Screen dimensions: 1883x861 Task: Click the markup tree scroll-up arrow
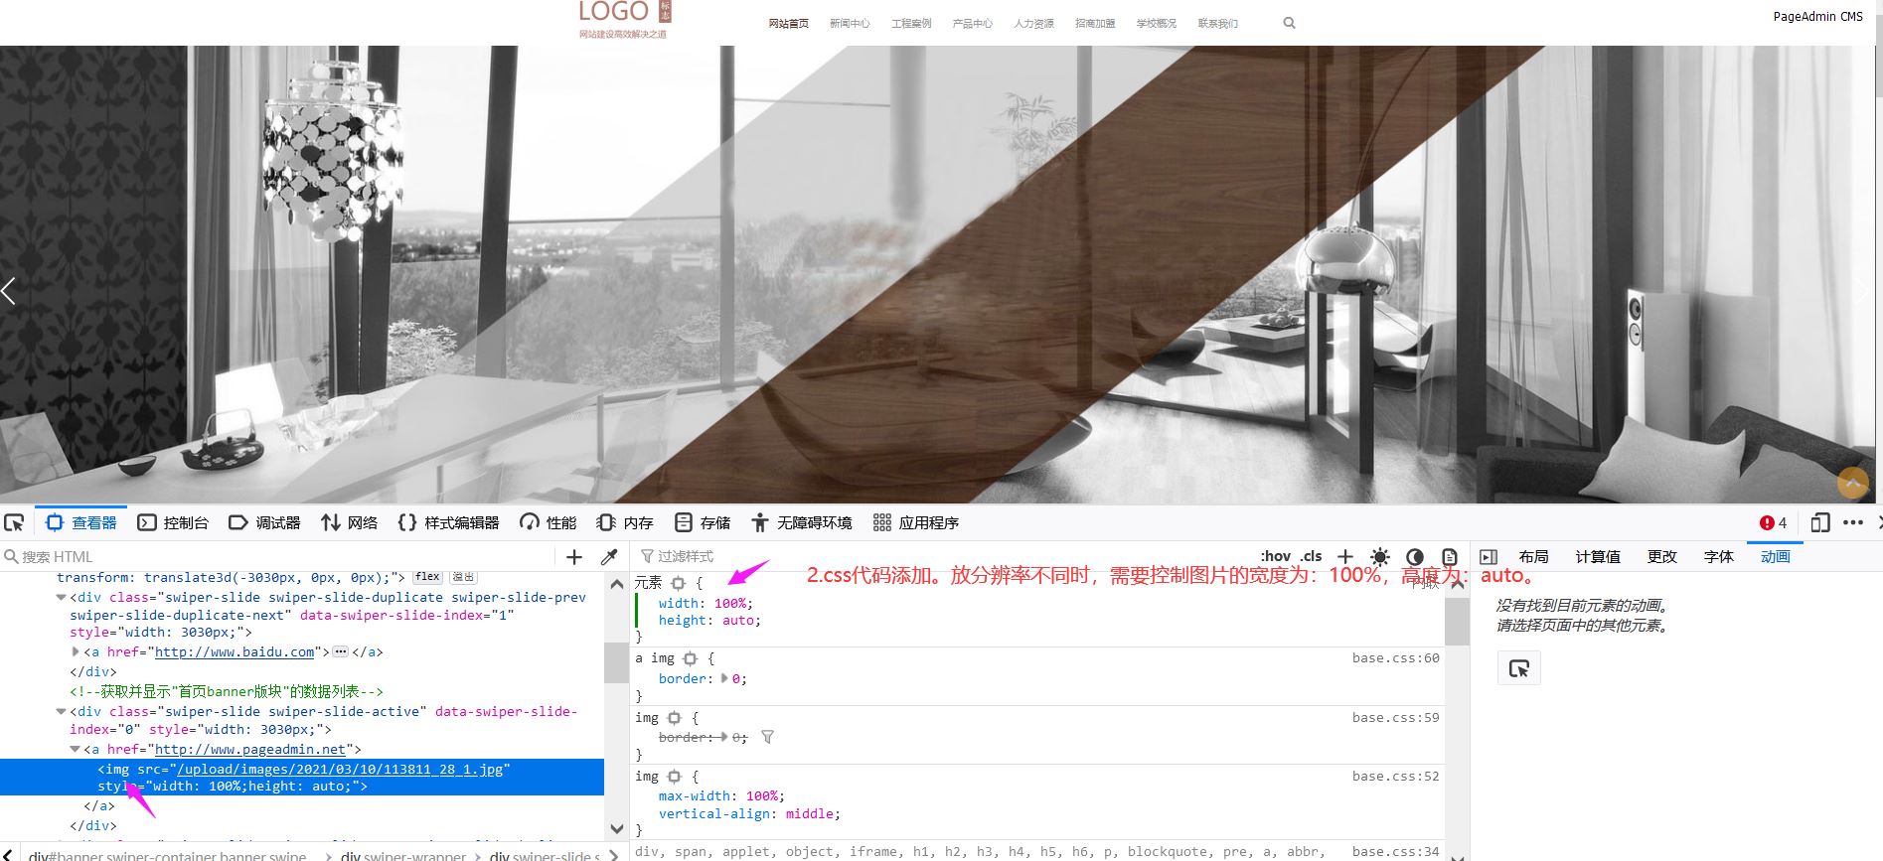[x=616, y=584]
